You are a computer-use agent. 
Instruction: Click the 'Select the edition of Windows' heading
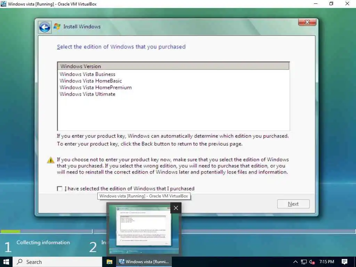coord(121,47)
